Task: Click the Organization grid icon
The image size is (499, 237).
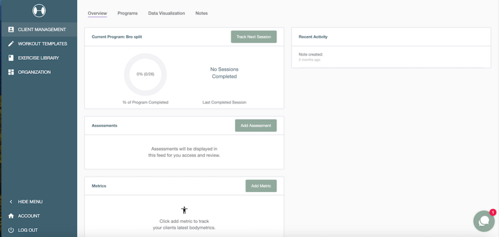Action: click(11, 72)
